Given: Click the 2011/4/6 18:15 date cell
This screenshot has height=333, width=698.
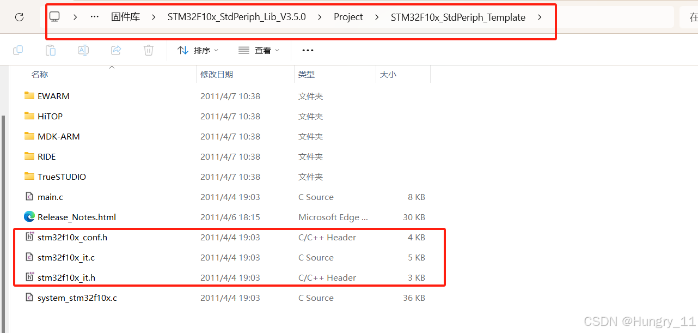Looking at the screenshot, I should coord(230,217).
